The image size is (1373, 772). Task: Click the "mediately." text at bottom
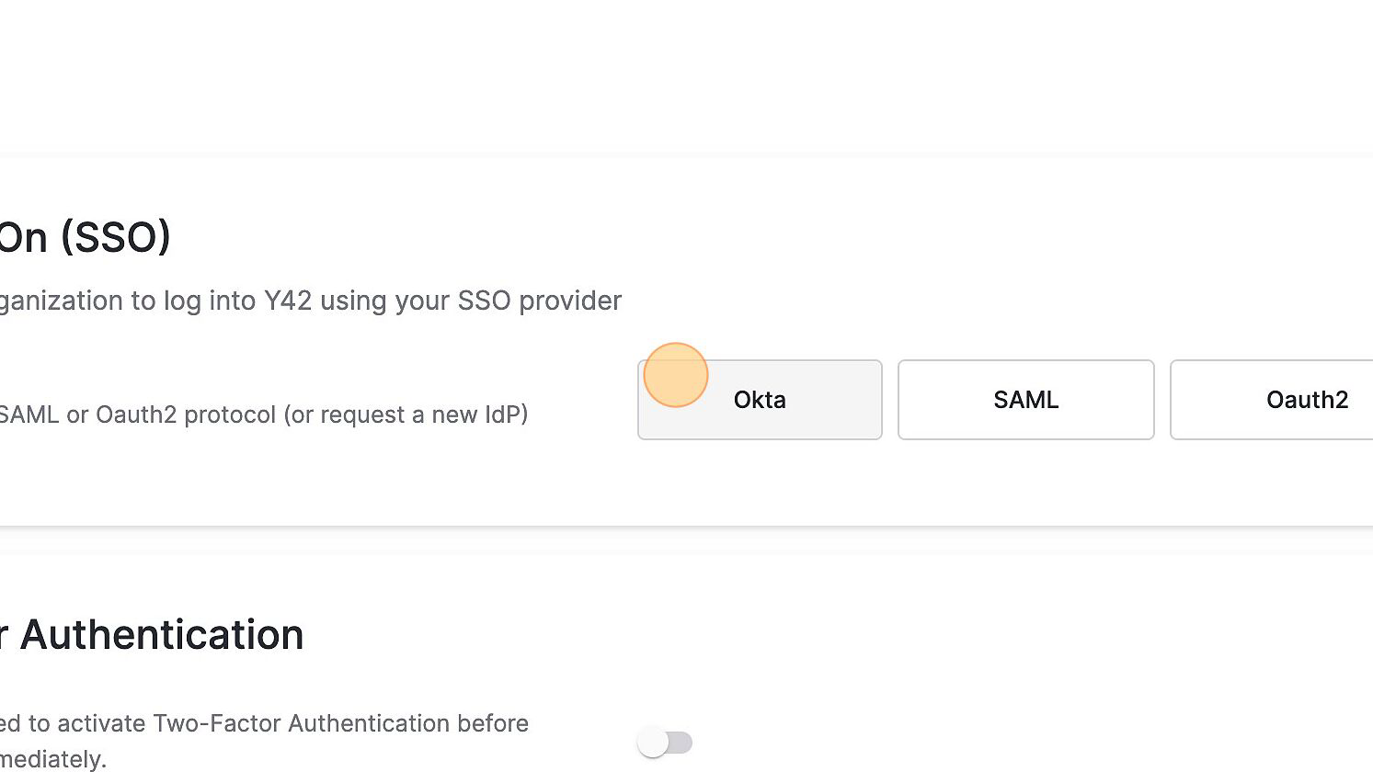pos(53,759)
